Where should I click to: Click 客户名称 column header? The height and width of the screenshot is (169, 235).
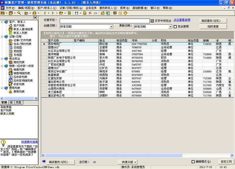60,40
